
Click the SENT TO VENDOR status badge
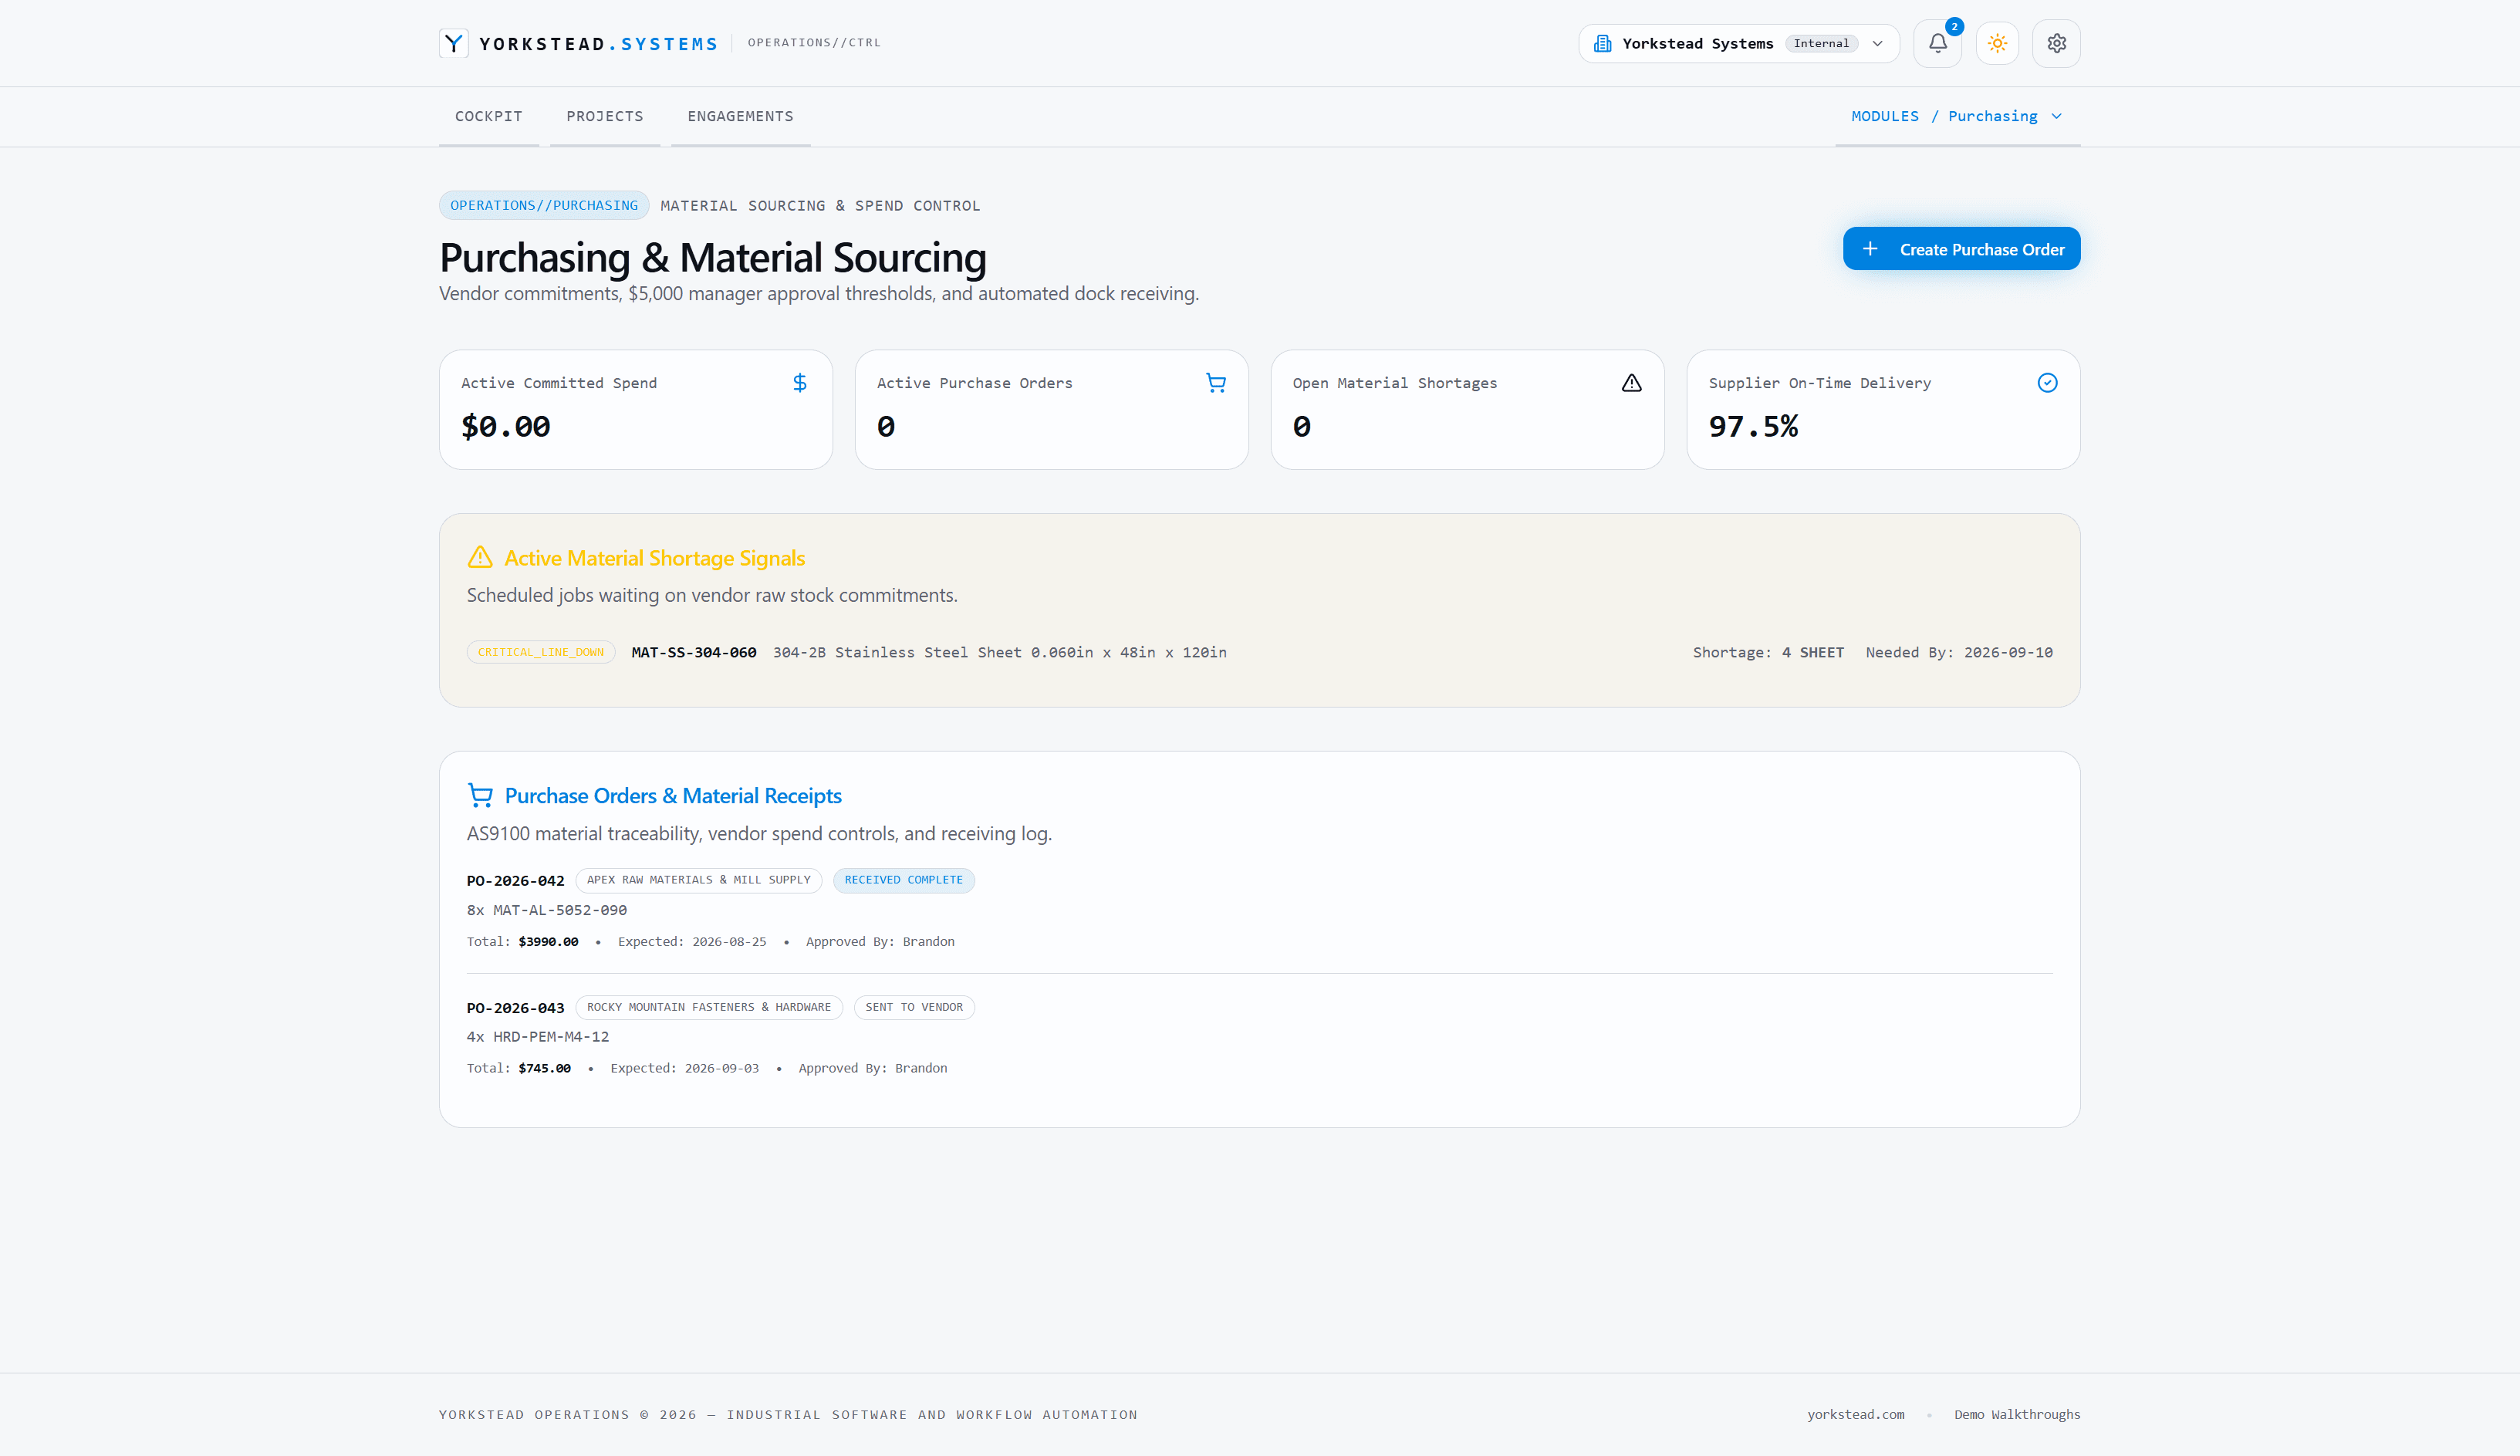click(x=914, y=1007)
